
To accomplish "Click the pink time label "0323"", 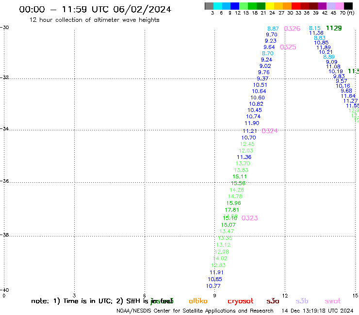I will click(249, 218).
